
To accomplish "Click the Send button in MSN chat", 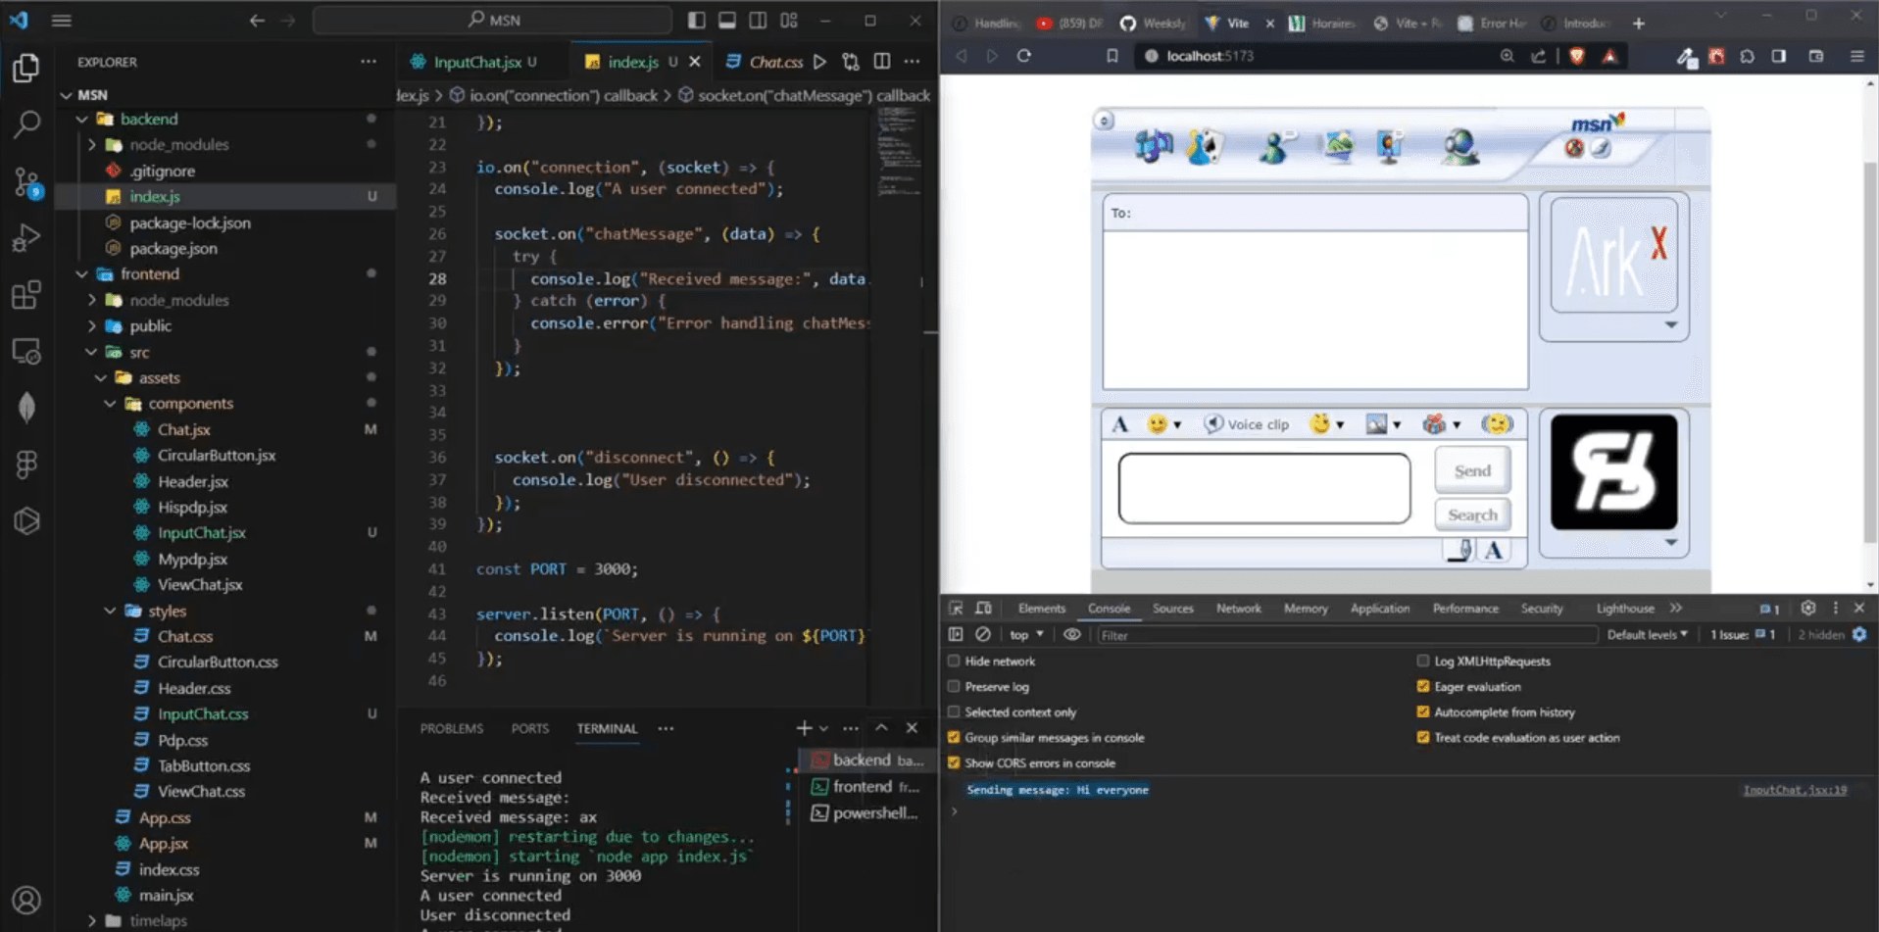I will coord(1472,470).
